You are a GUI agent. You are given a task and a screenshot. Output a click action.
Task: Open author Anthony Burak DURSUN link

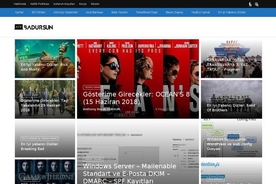101,109
